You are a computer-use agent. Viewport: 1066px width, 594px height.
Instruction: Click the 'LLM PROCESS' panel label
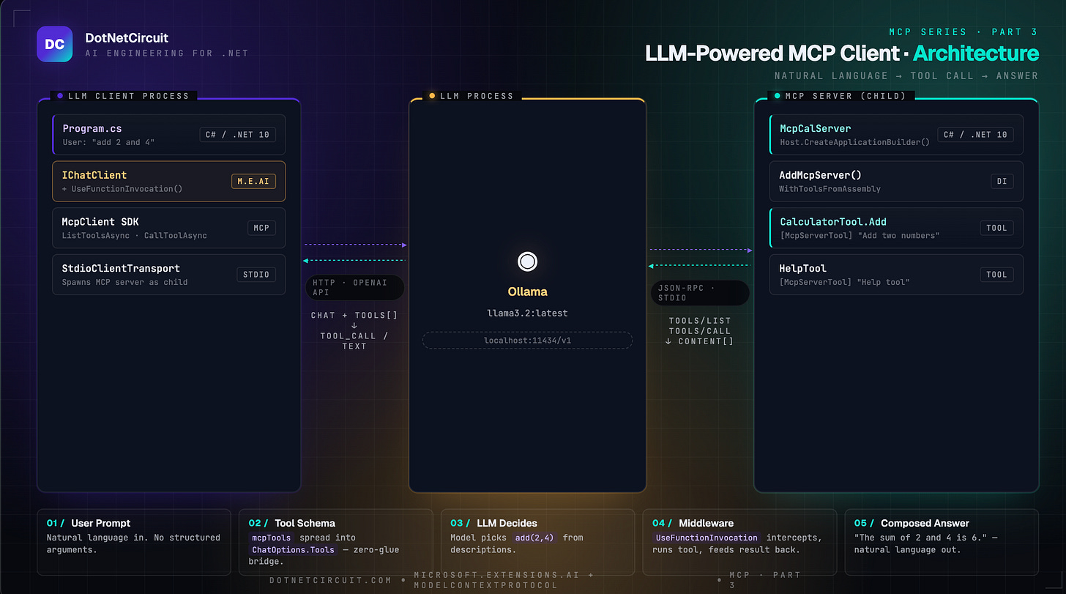tap(477, 96)
